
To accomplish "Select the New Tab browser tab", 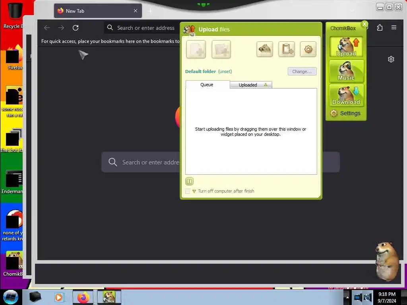I will pyautogui.click(x=98, y=11).
